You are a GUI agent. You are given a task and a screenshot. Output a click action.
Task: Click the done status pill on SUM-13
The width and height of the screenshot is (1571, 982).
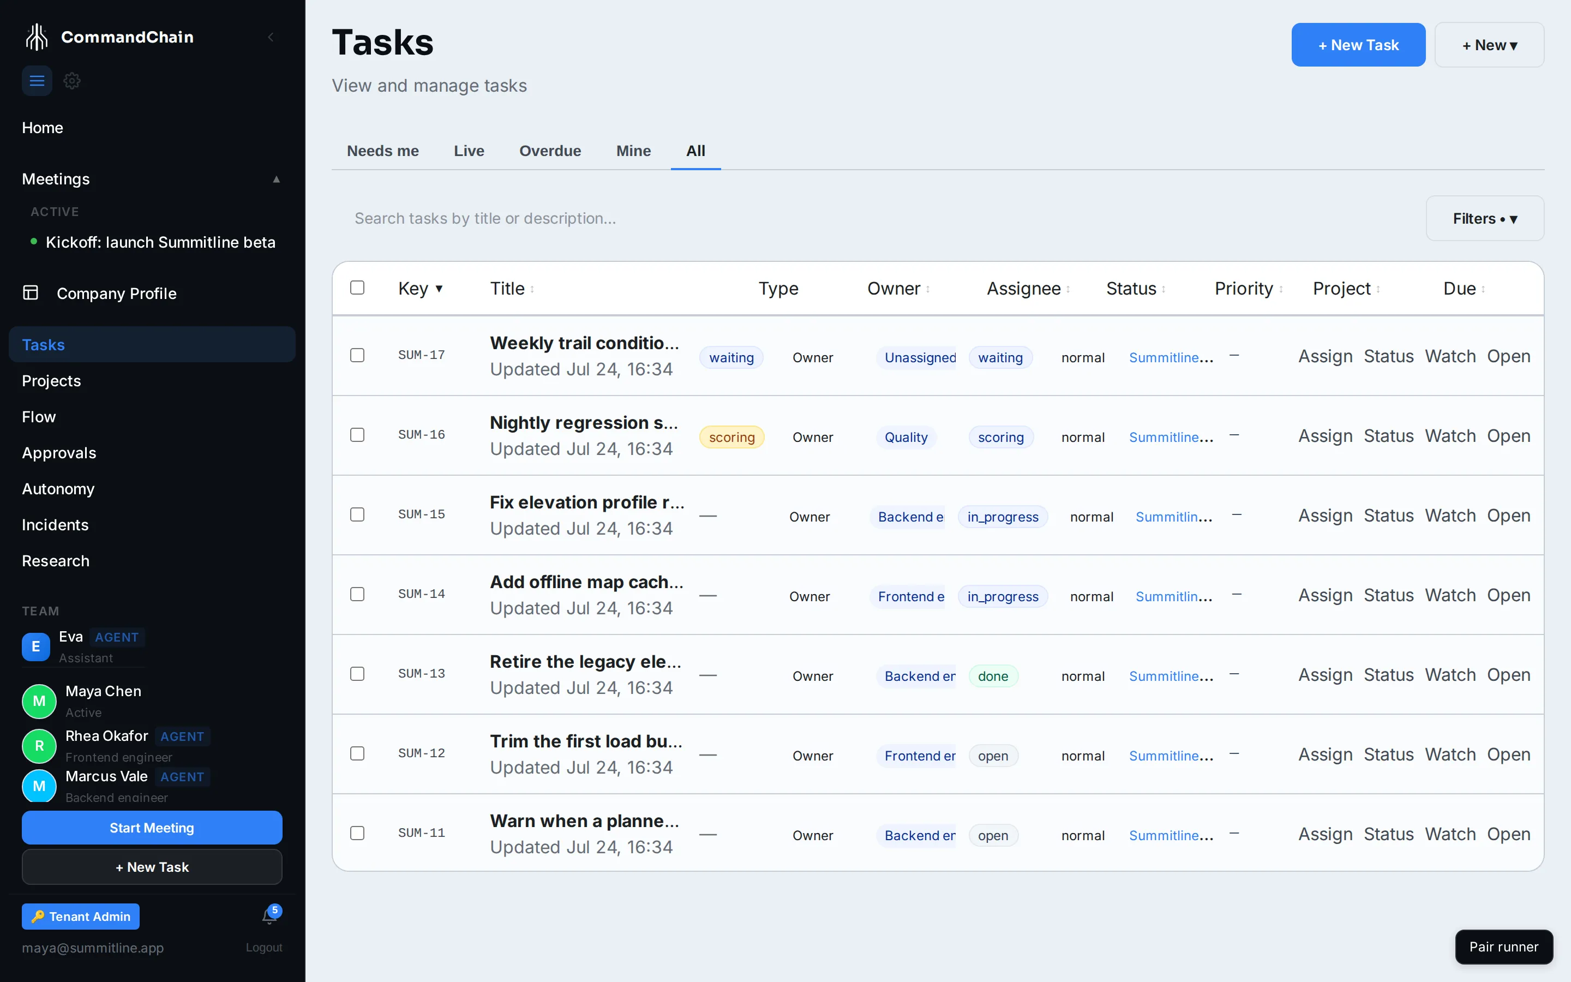click(993, 676)
